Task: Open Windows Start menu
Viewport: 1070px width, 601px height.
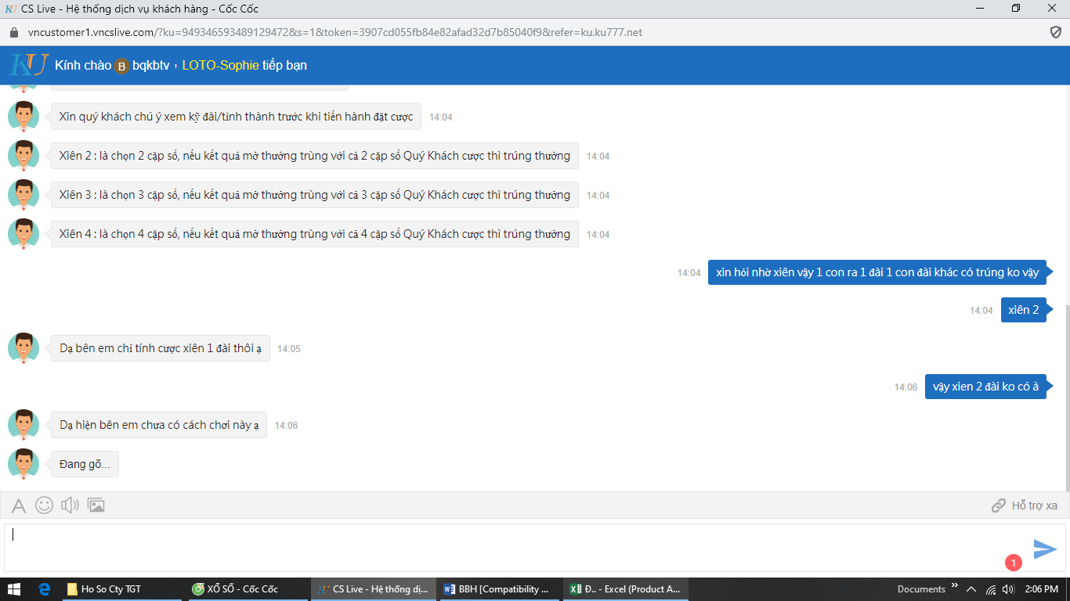Action: pos(13,588)
